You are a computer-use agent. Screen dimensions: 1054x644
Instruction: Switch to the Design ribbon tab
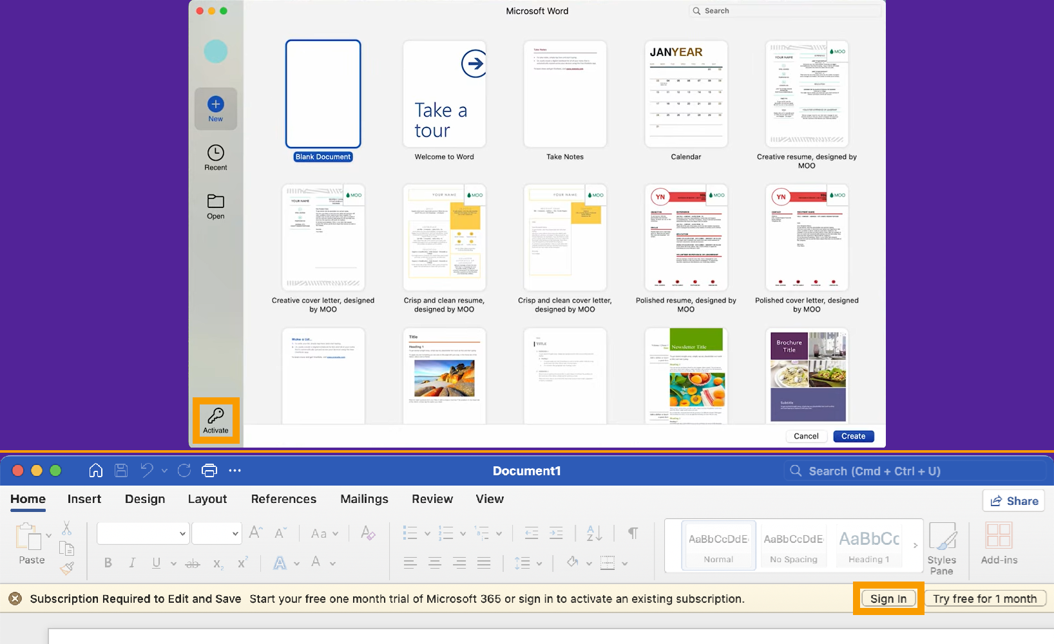pyautogui.click(x=145, y=499)
